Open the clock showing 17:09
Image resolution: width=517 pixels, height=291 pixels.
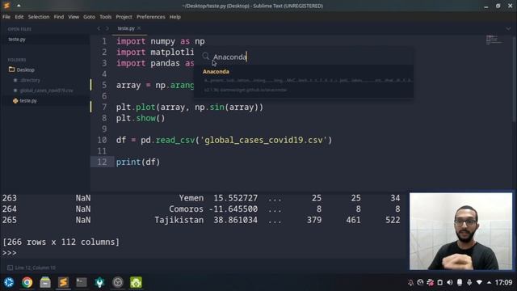point(503,282)
